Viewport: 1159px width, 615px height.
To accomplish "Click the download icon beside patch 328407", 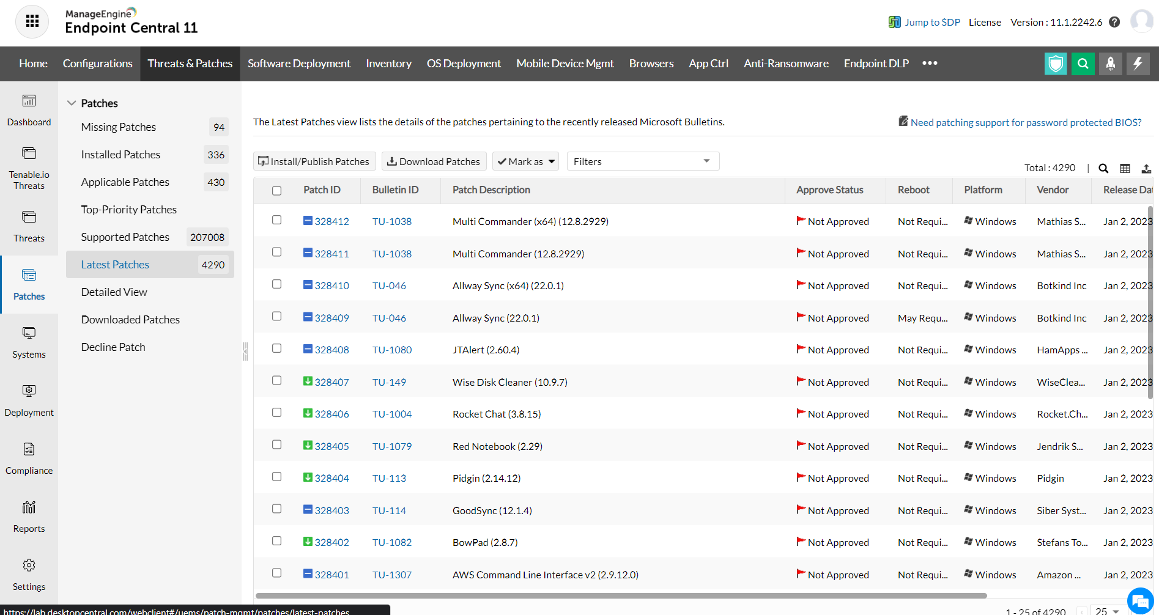I will coord(308,381).
